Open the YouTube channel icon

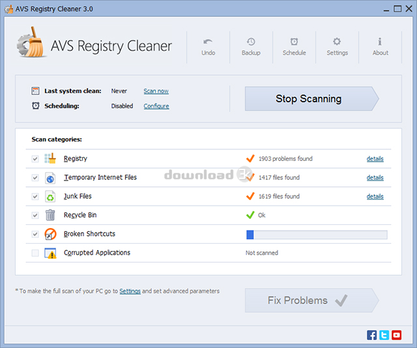[x=397, y=335]
